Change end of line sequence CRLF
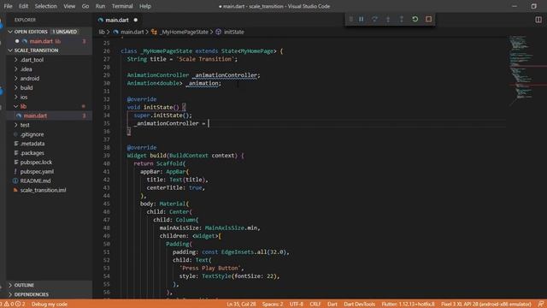547x308 pixels. coord(315,305)
